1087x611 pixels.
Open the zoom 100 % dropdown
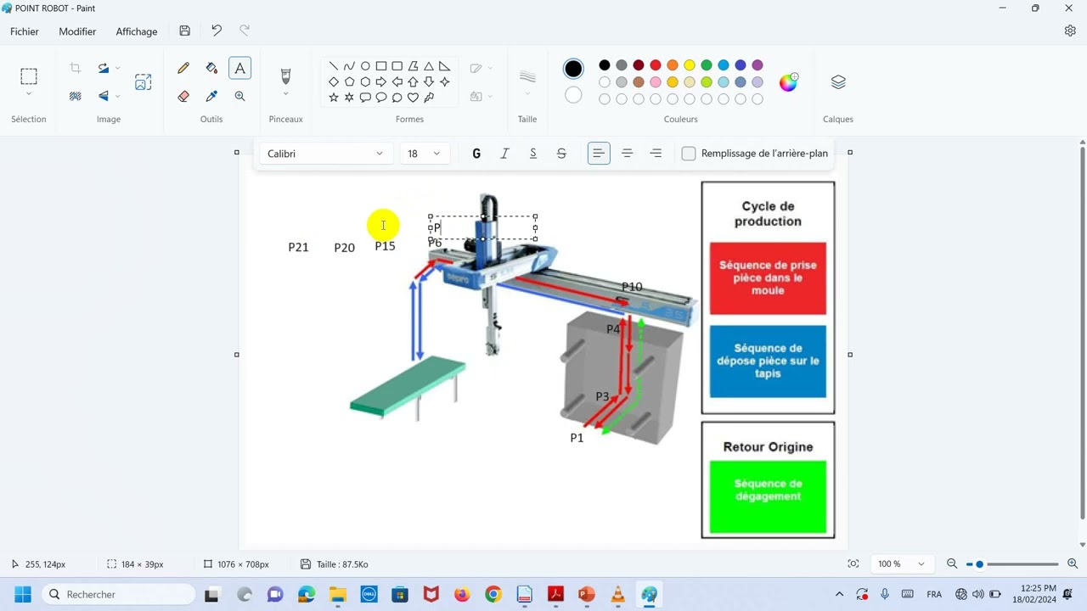point(901,564)
